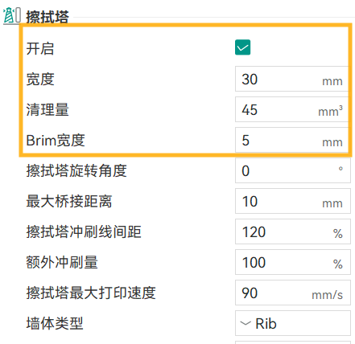The height and width of the screenshot is (344, 355).
Task: Click the Brim宽度 label
Action: [x=56, y=141]
